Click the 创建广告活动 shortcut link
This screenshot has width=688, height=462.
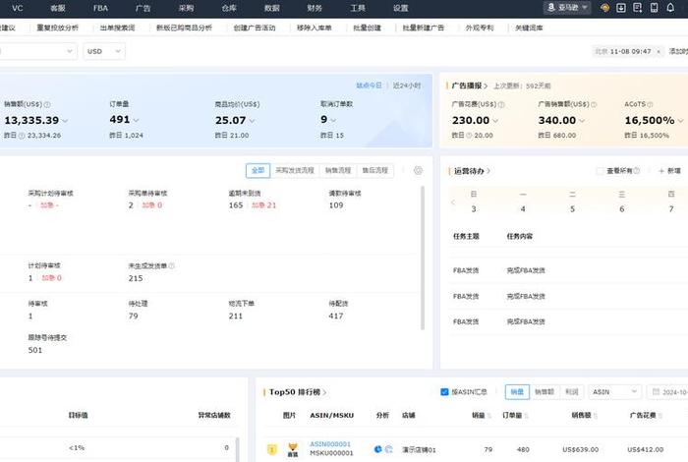click(255, 28)
